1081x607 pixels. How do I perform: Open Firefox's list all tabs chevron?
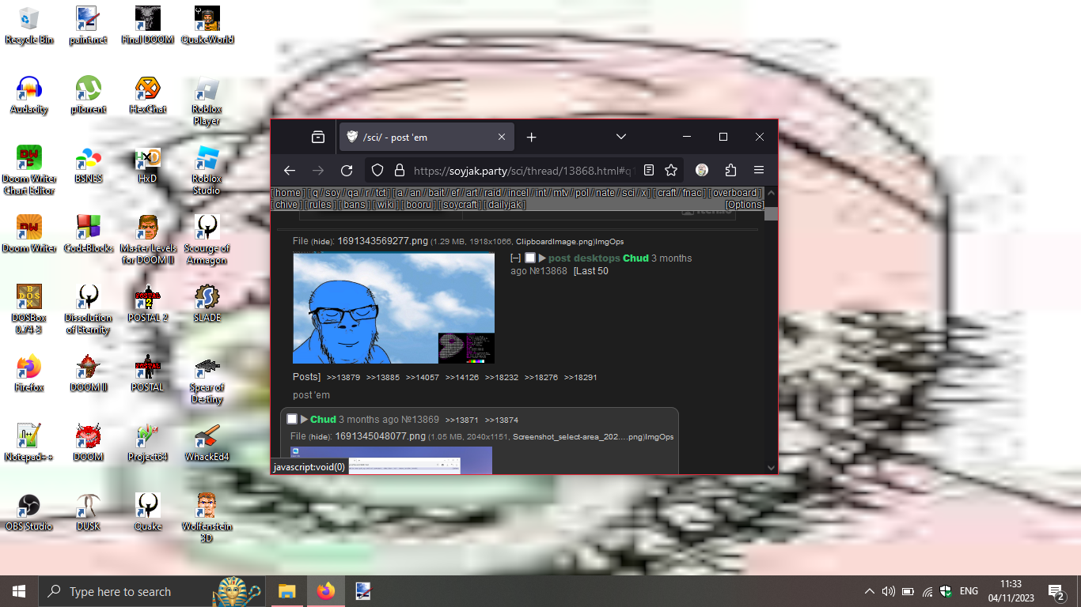click(621, 137)
